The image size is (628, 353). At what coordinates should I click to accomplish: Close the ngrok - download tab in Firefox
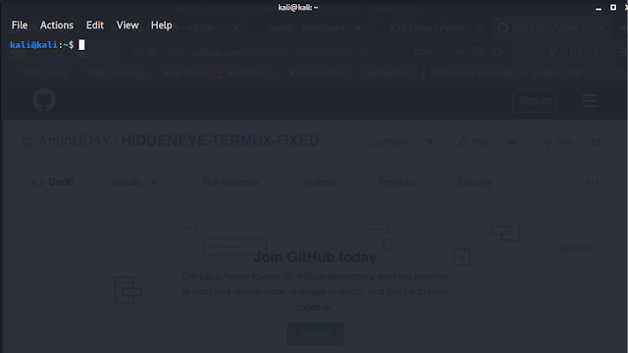(x=357, y=28)
